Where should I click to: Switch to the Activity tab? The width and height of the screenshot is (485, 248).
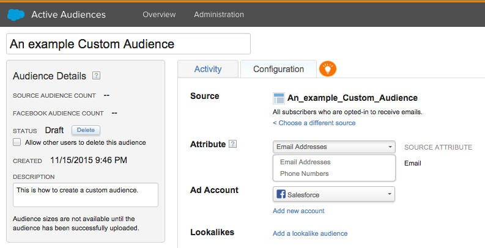coord(208,69)
